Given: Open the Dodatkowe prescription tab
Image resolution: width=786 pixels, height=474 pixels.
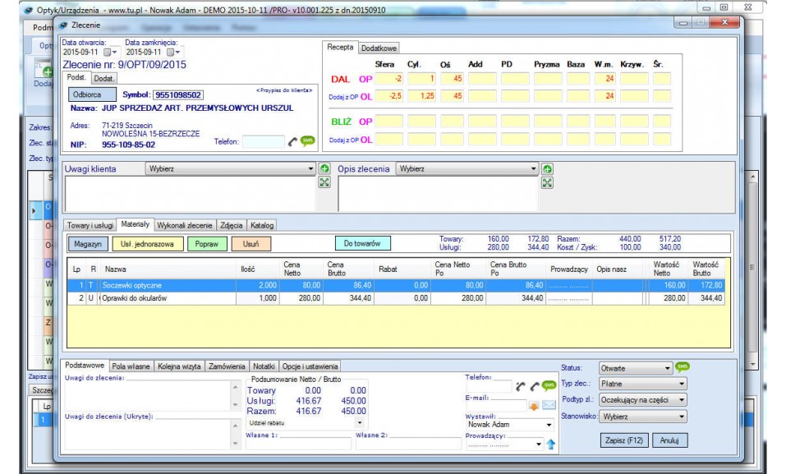Looking at the screenshot, I should coord(379,48).
